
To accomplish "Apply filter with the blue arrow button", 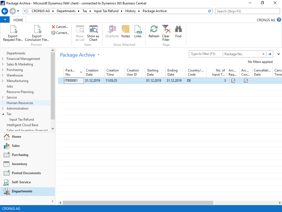I will coord(270,54).
